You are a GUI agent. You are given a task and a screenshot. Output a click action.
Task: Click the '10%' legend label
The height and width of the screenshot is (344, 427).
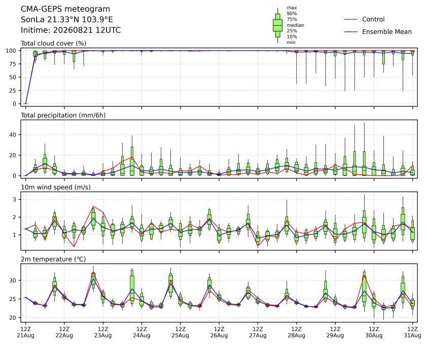tap(292, 37)
